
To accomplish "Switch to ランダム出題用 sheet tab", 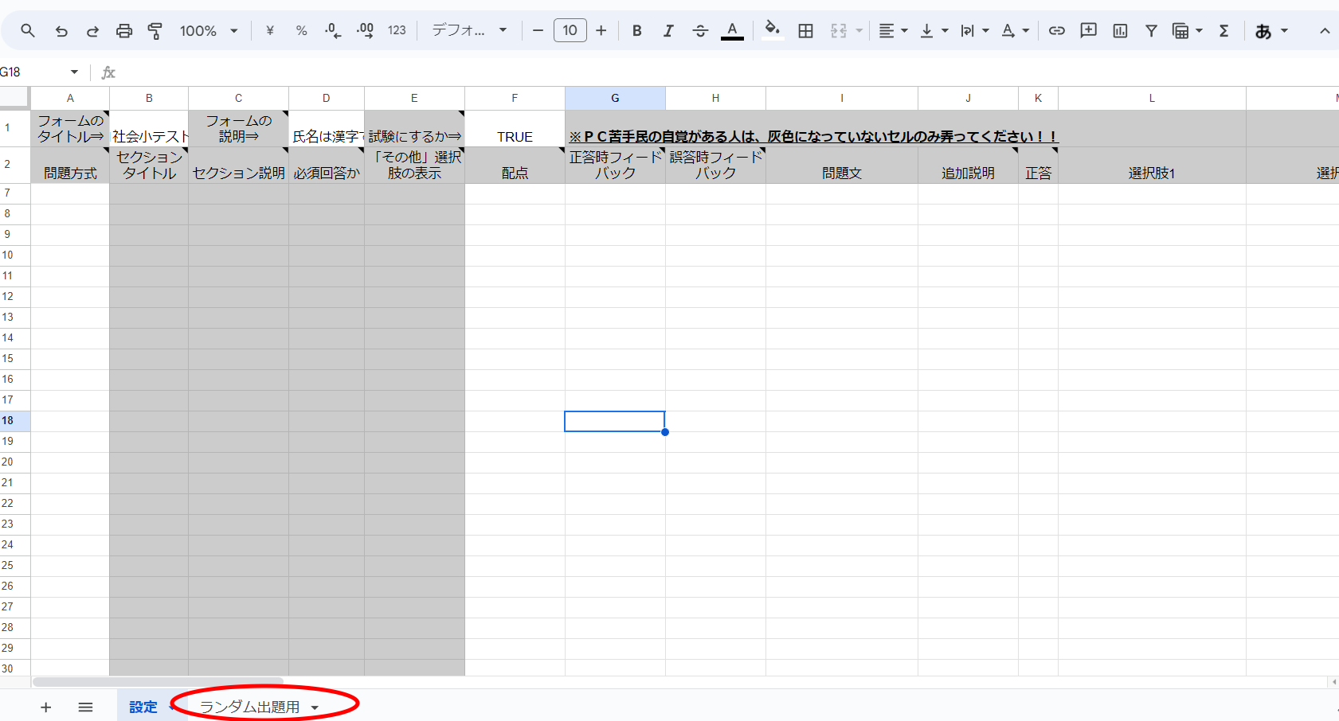I will click(x=249, y=707).
